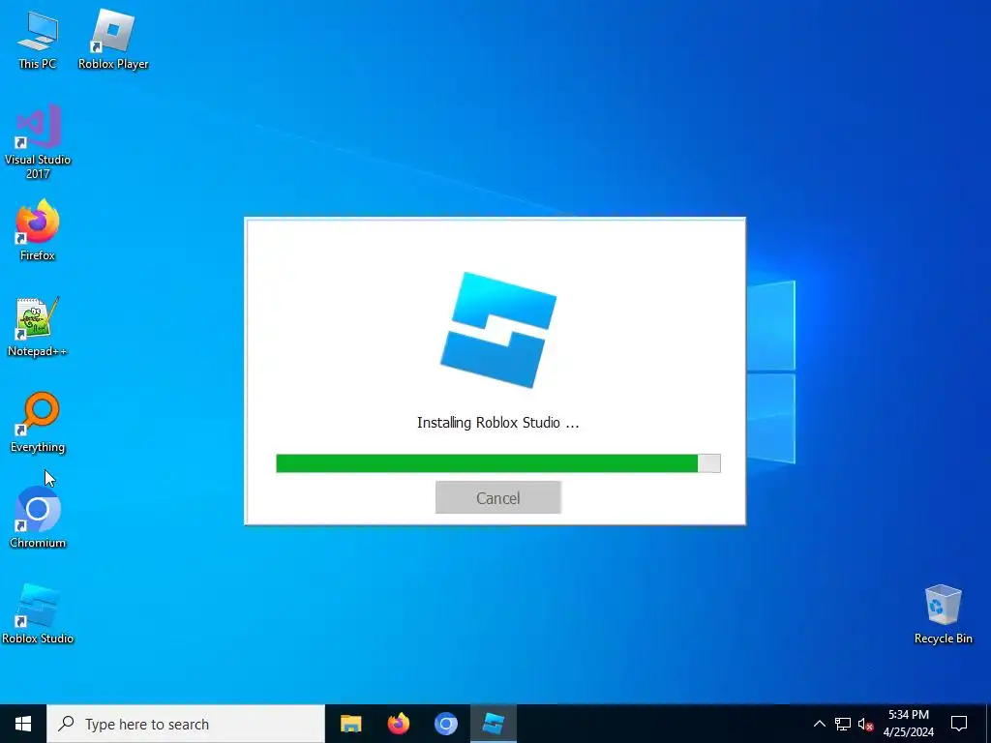
Task: Show hidden system tray icons
Action: click(x=819, y=724)
